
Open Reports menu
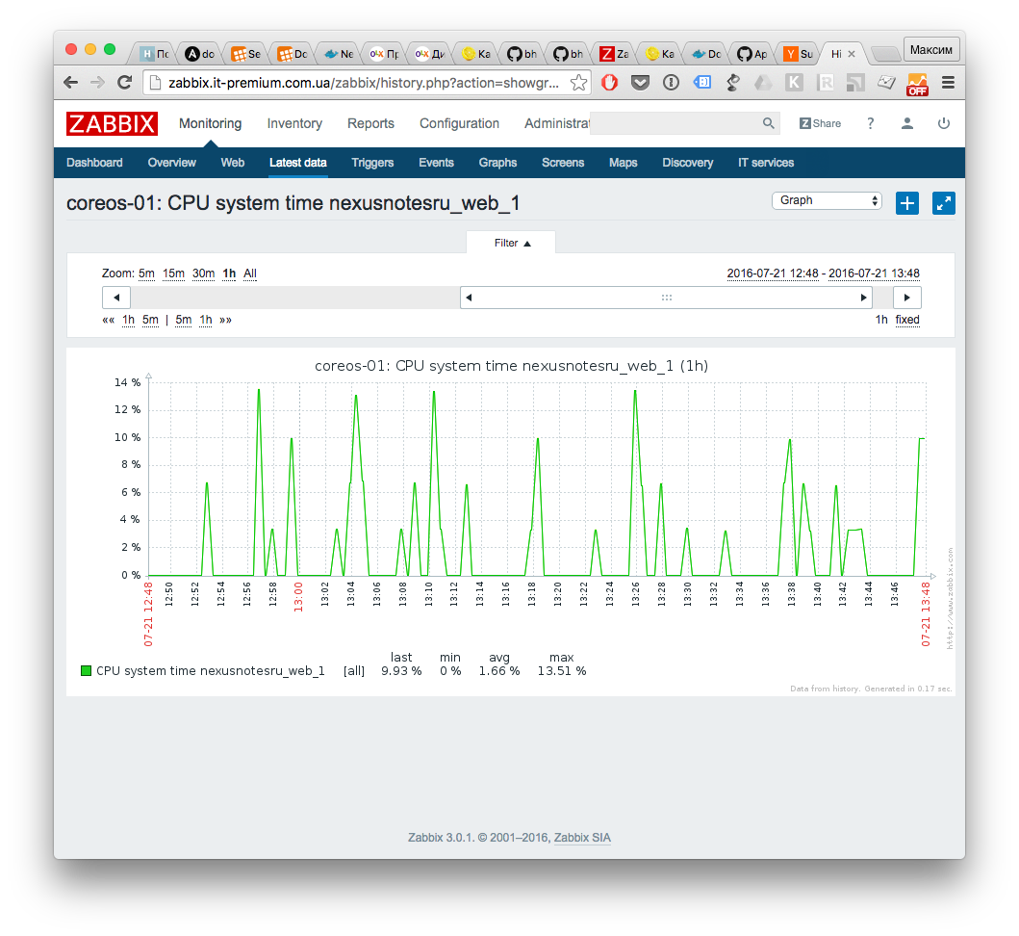point(370,123)
